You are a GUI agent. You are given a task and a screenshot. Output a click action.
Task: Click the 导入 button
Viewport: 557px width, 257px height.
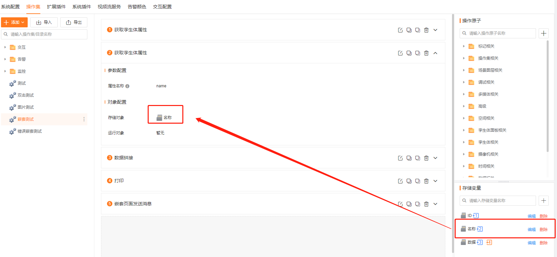[44, 22]
